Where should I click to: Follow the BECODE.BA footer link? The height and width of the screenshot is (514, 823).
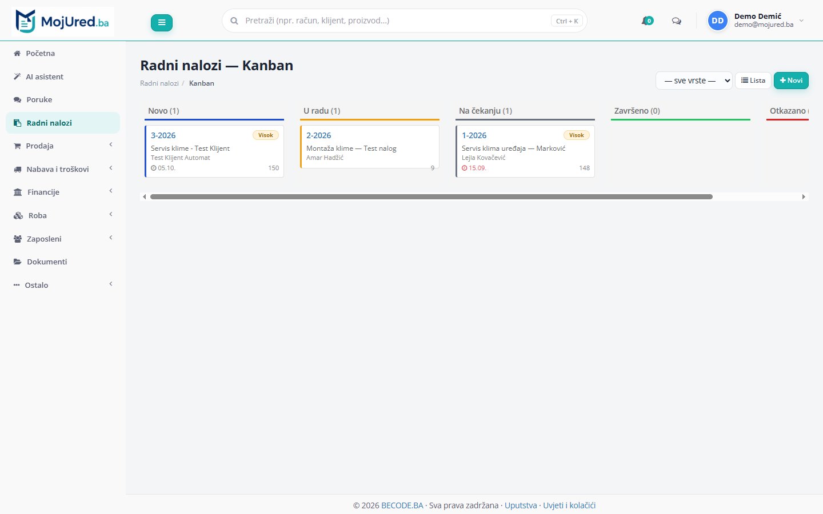pyautogui.click(x=402, y=505)
